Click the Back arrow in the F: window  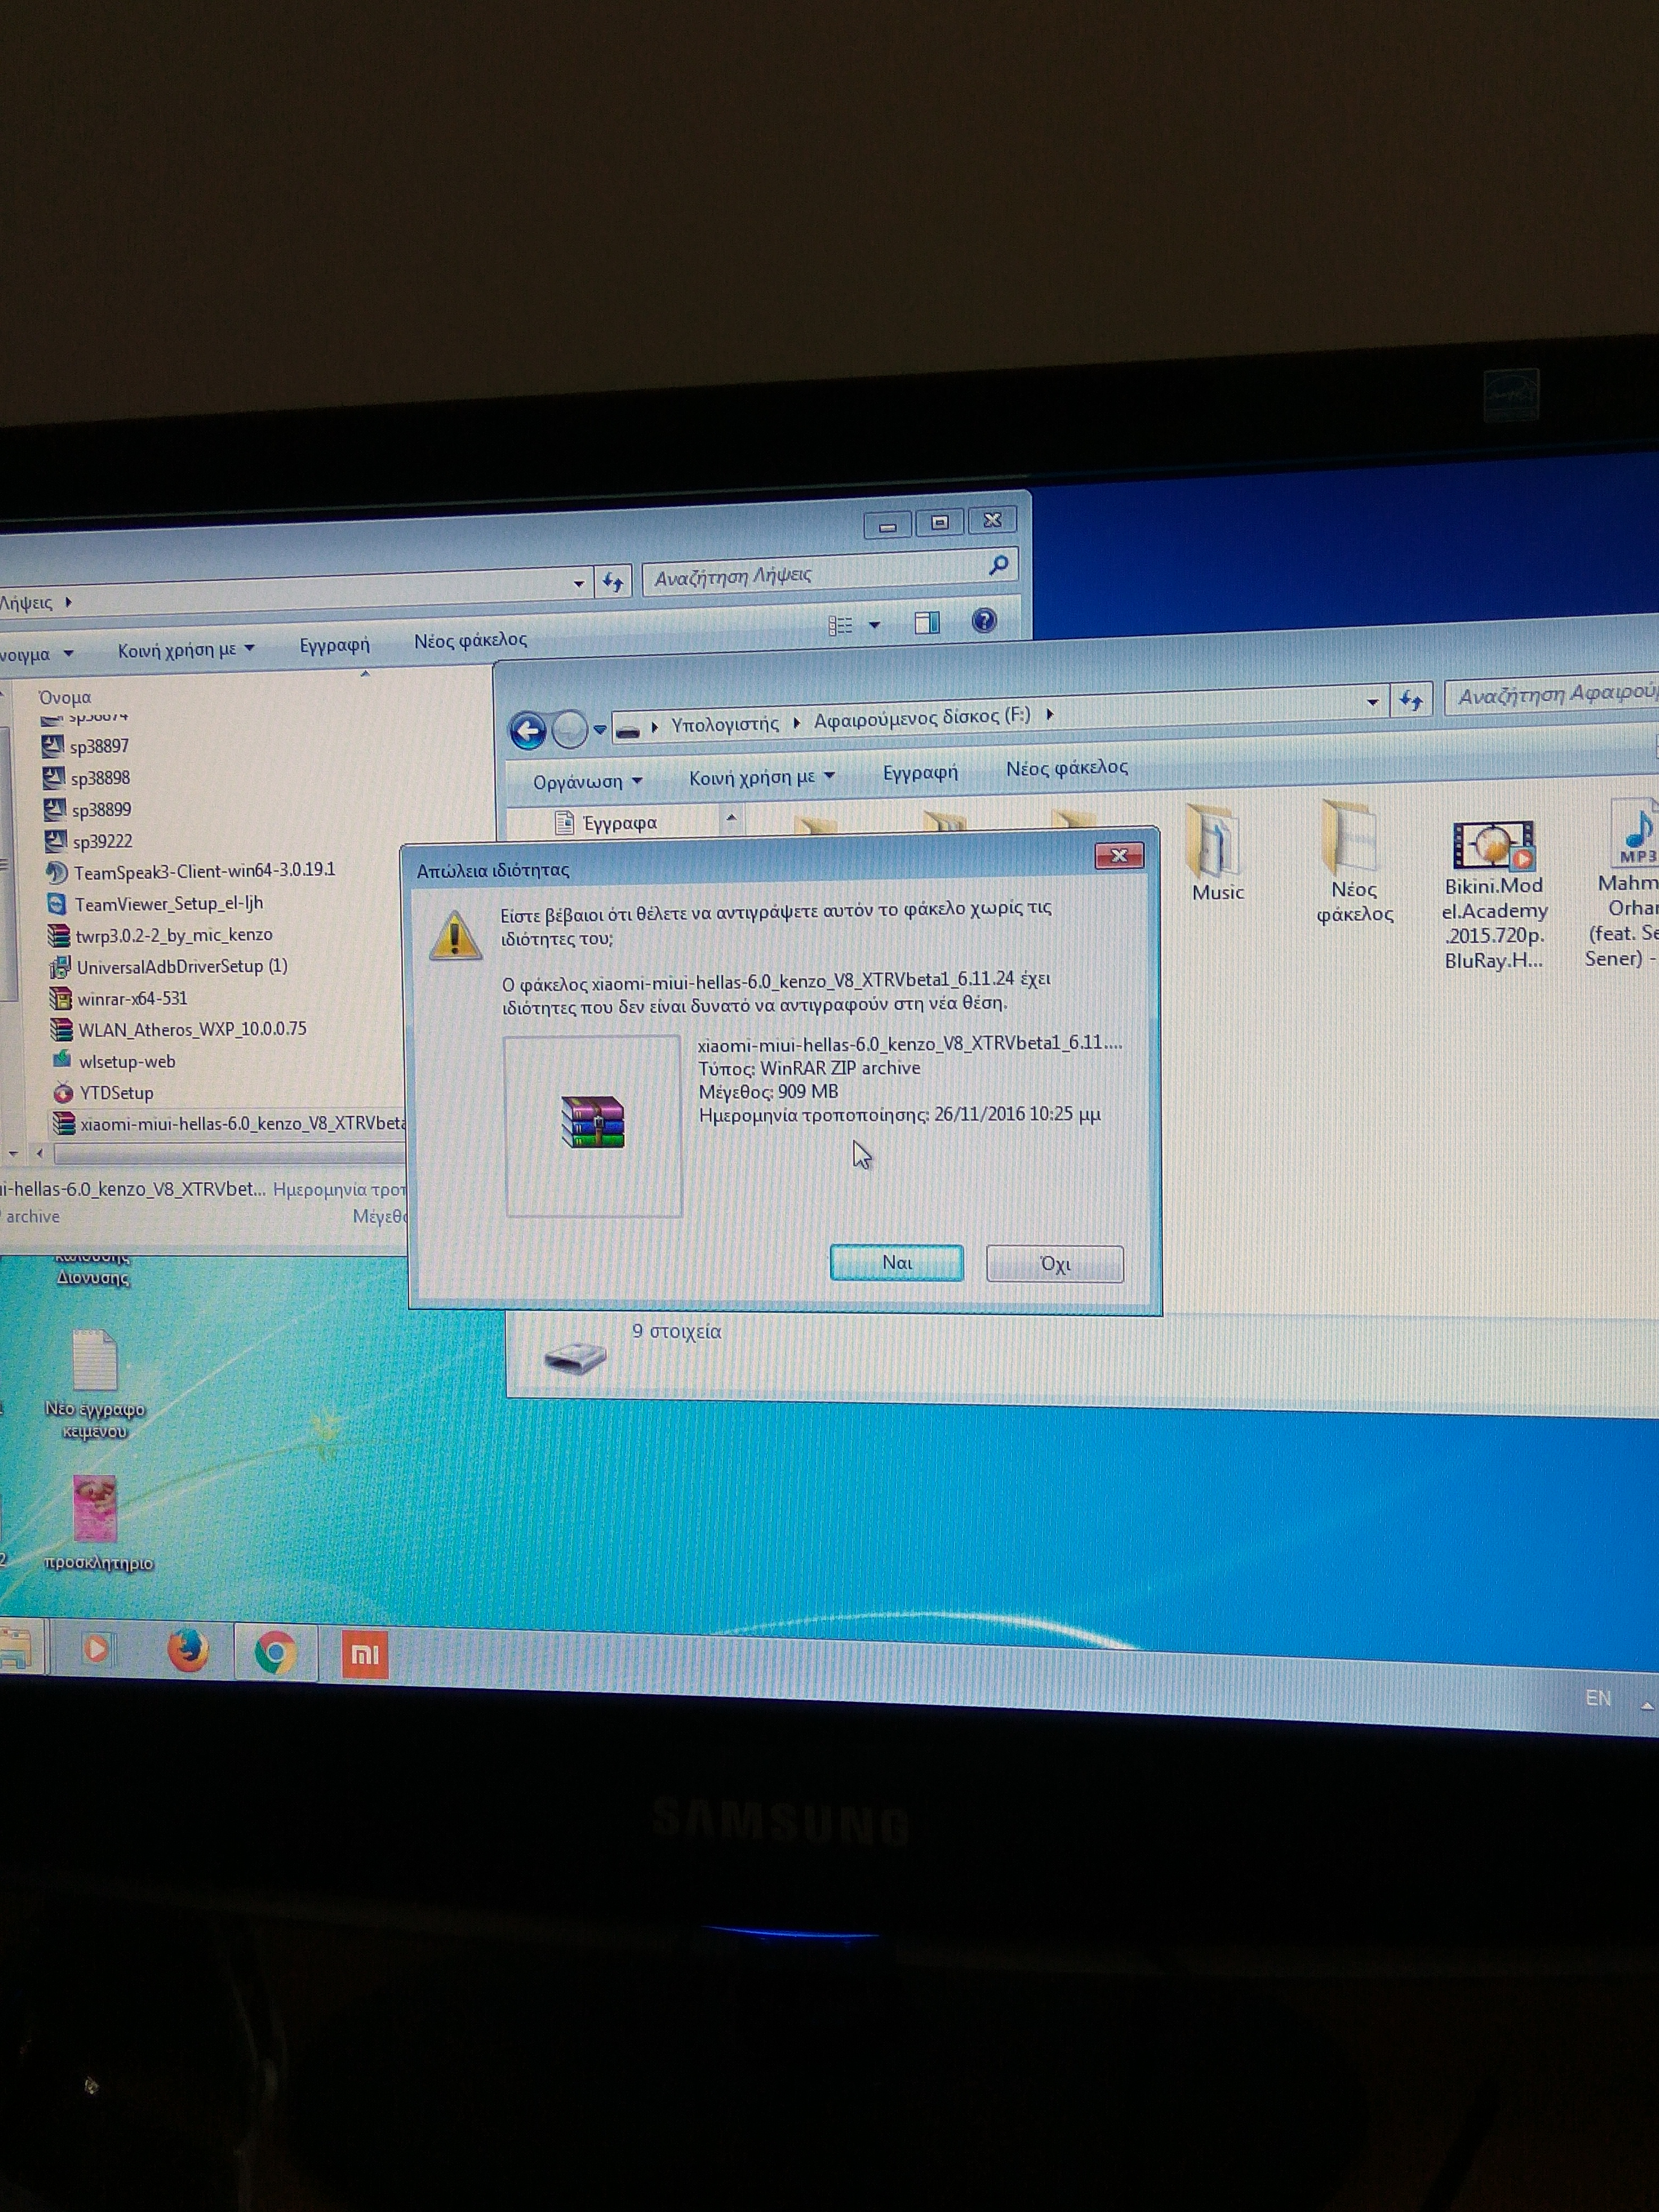click(528, 731)
